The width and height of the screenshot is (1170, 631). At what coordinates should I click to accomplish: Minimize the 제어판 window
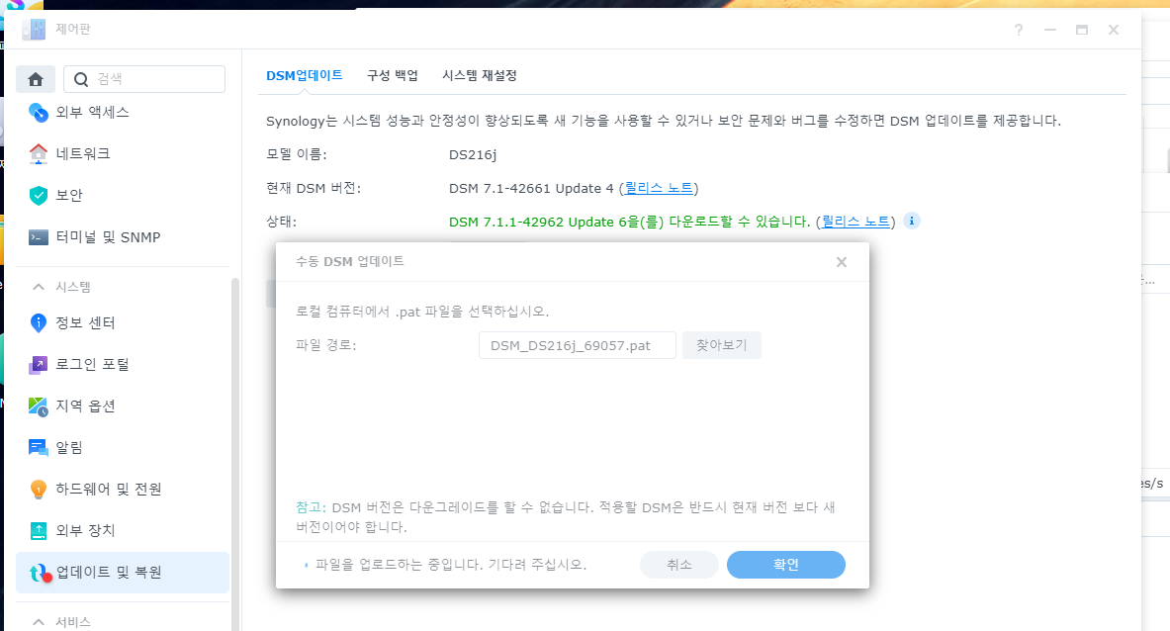coord(1050,30)
